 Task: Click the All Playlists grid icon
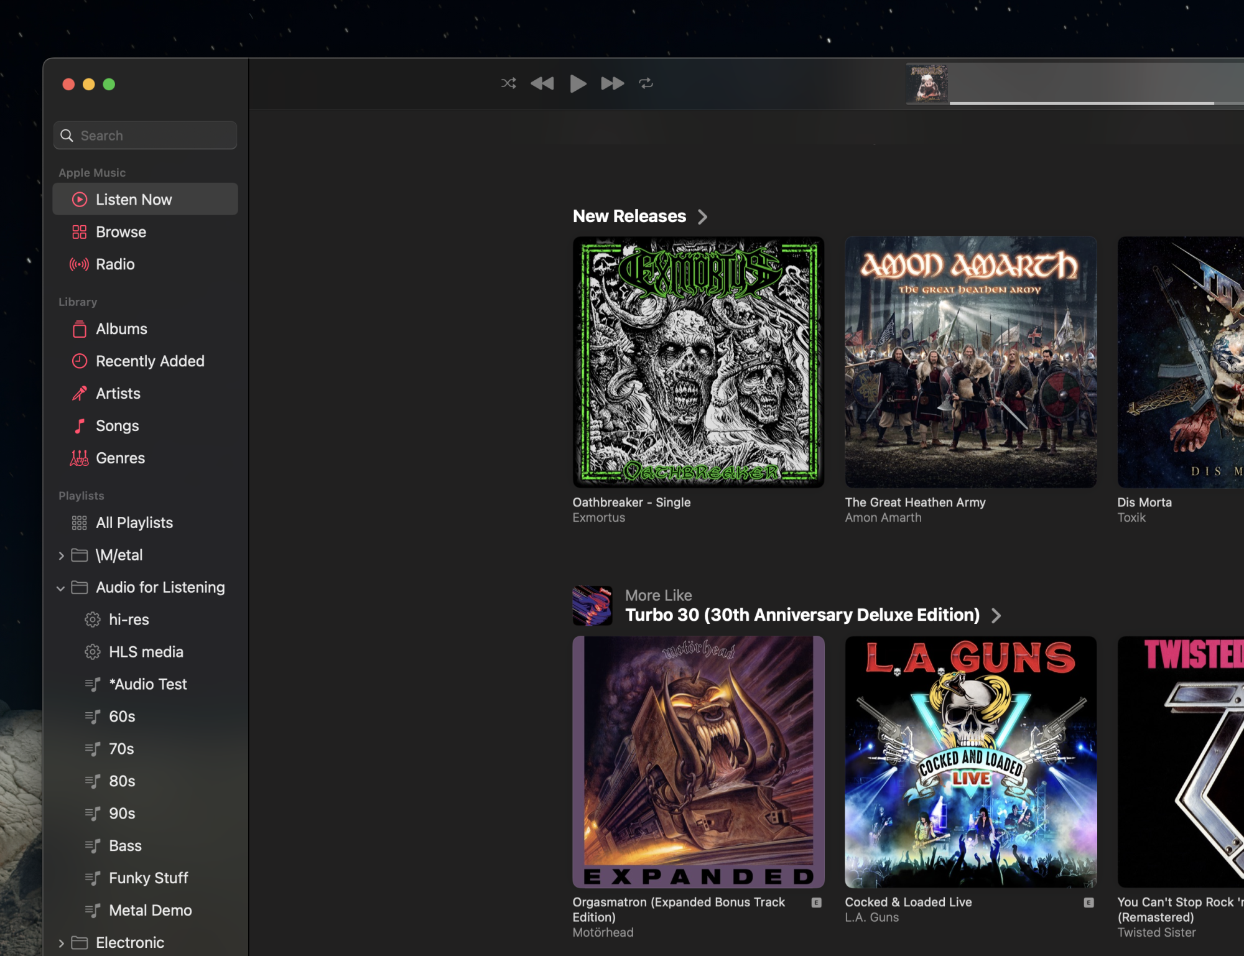(x=80, y=522)
